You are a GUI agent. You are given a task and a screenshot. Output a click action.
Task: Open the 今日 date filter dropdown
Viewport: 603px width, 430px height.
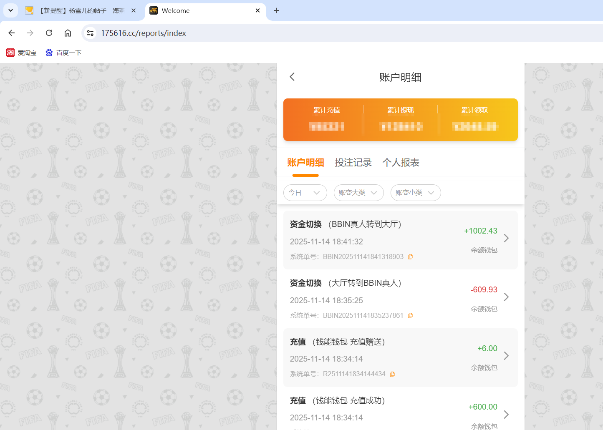[305, 193]
